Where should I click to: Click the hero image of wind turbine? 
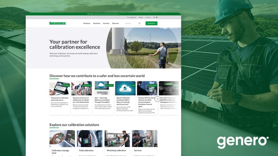tap(144, 48)
